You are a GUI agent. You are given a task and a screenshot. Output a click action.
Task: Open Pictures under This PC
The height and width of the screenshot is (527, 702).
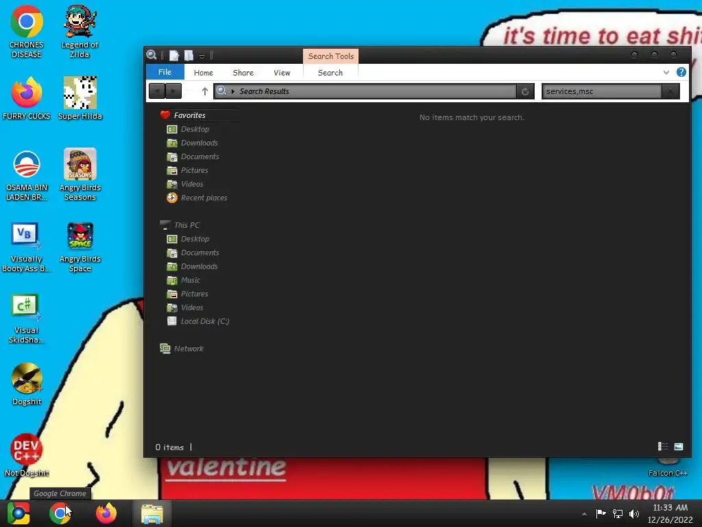click(x=188, y=294)
